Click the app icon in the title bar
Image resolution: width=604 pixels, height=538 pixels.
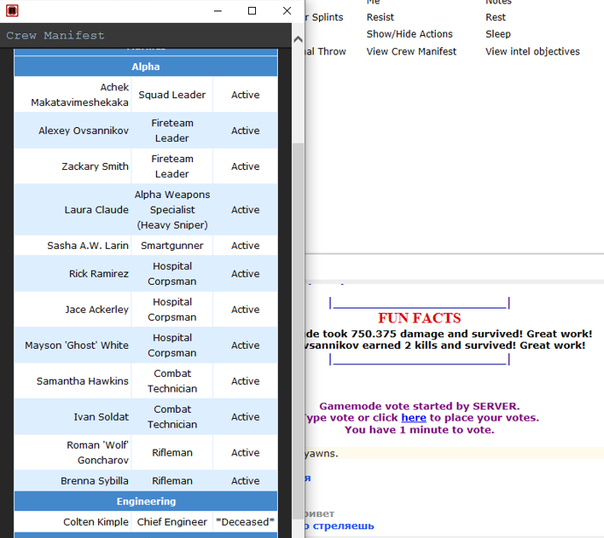pyautogui.click(x=12, y=11)
